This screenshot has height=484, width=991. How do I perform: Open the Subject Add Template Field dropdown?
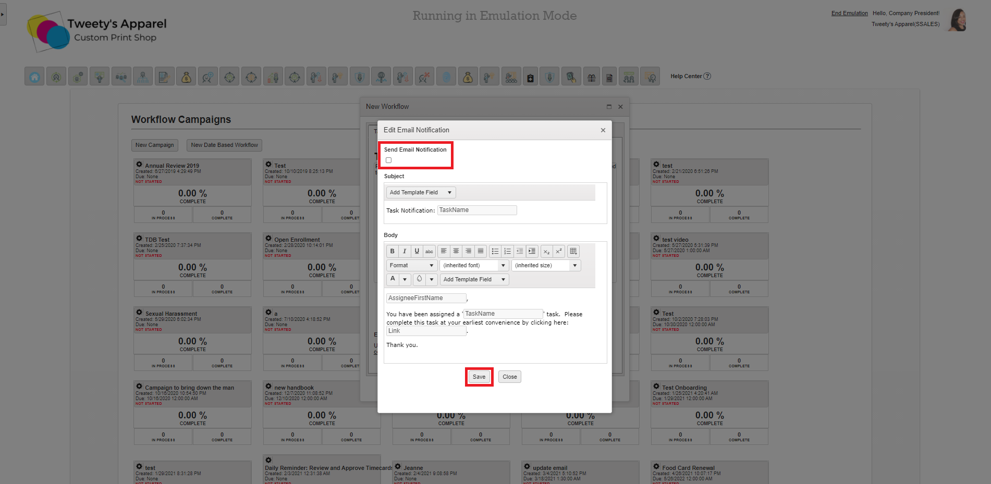[421, 192]
